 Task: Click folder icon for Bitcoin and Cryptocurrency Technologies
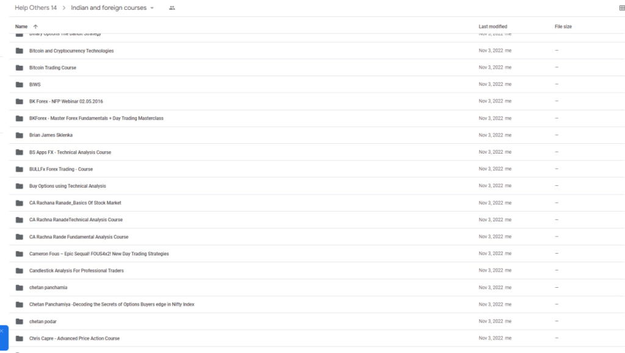point(19,51)
